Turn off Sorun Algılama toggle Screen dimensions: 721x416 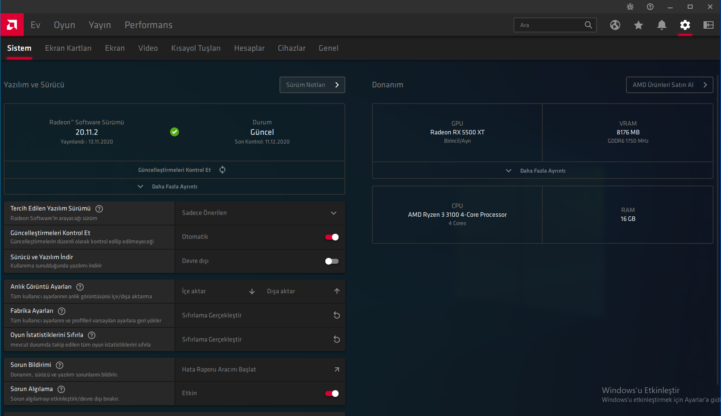click(332, 394)
